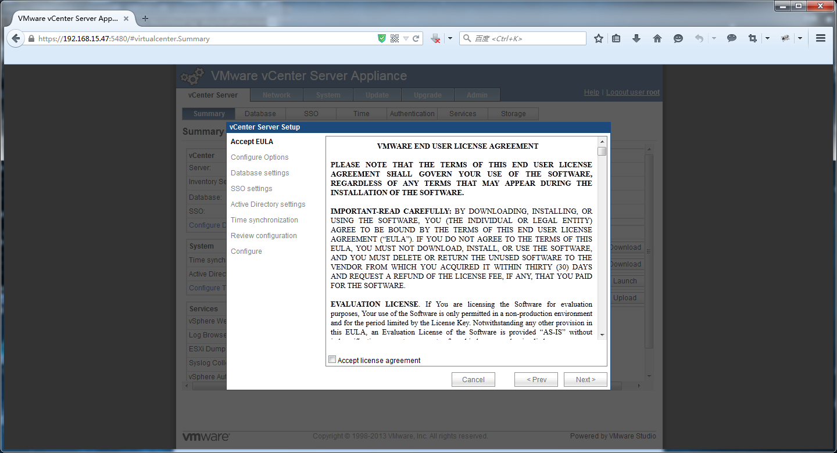Click the Summary sub-tab
Viewport: 837px width, 453px height.
[x=209, y=114]
